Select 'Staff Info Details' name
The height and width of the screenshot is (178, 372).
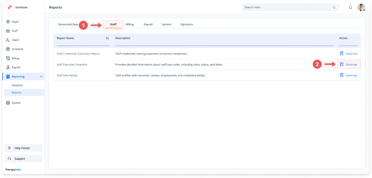click(67, 75)
